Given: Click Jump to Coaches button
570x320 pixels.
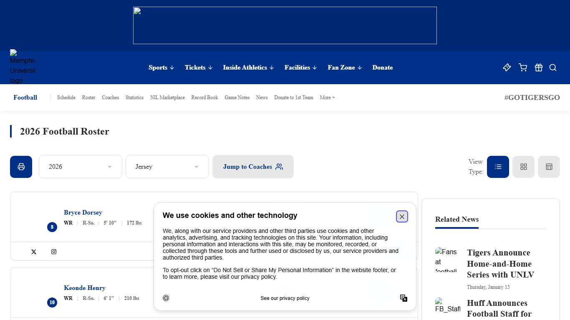Looking at the screenshot, I should coord(253,167).
